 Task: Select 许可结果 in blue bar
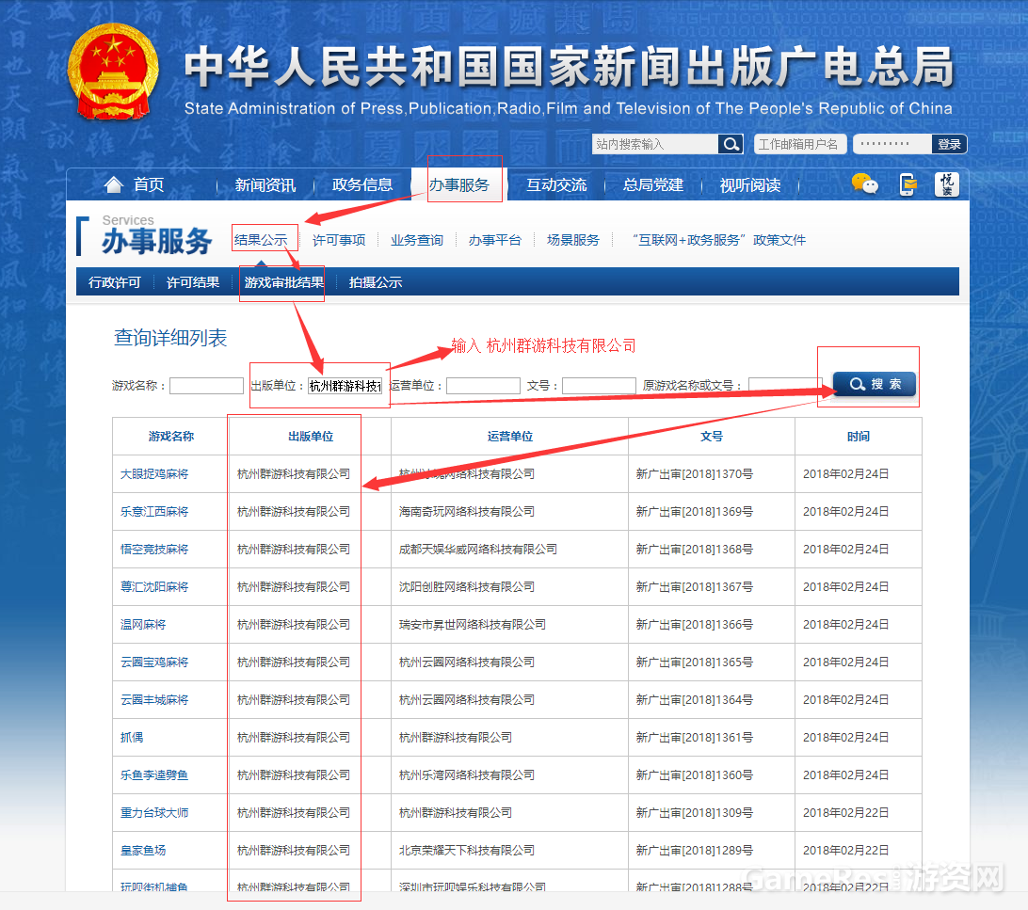click(x=193, y=282)
